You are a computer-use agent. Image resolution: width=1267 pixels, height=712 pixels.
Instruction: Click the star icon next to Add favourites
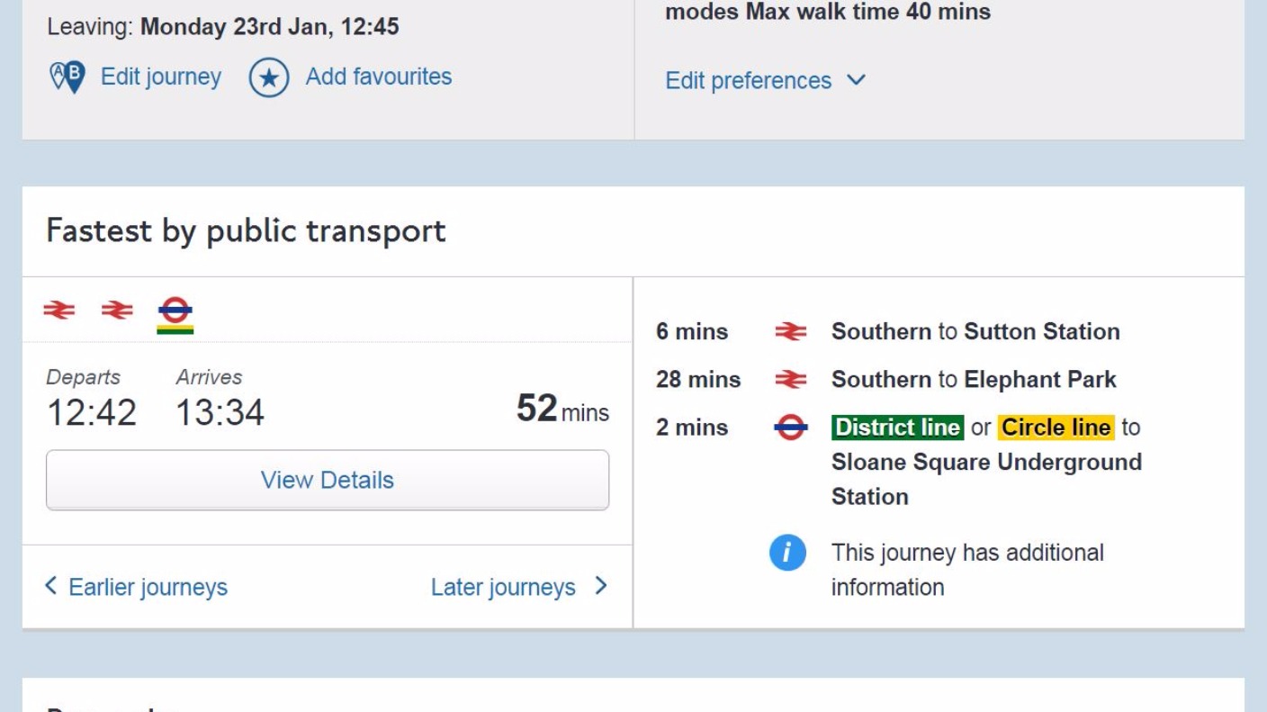pyautogui.click(x=269, y=77)
